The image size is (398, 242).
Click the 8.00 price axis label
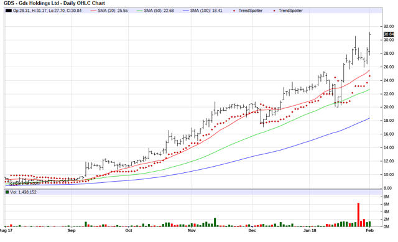click(387, 188)
